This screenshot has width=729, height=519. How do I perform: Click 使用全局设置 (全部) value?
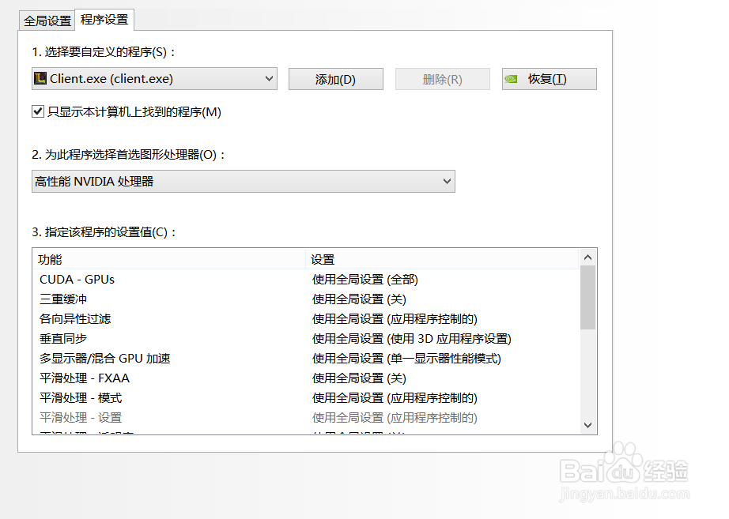pos(365,279)
